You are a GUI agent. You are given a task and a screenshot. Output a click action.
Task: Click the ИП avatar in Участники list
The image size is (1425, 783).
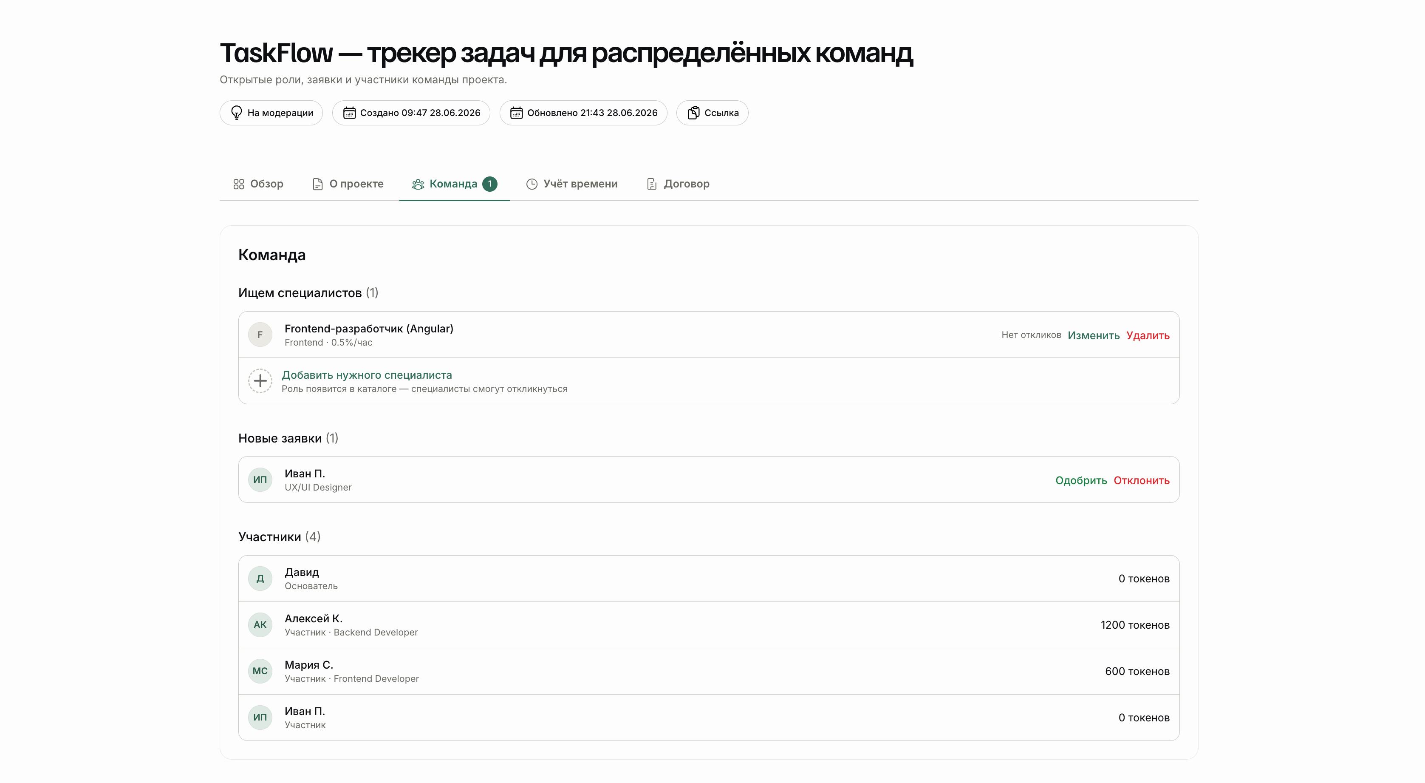point(260,717)
